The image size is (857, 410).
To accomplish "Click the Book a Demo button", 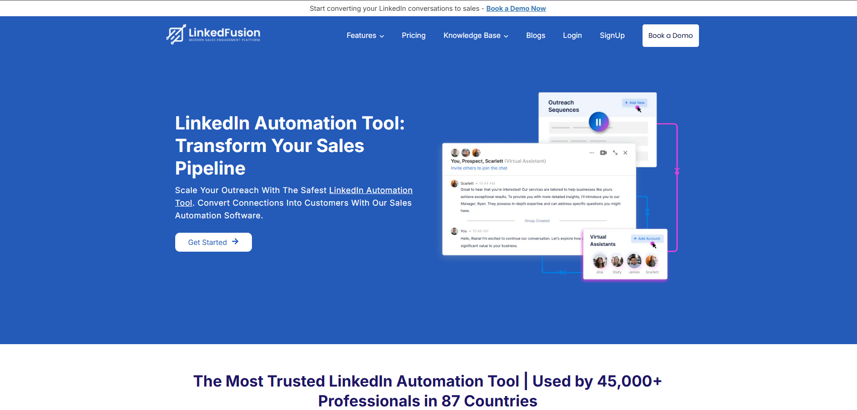I will pyautogui.click(x=671, y=36).
